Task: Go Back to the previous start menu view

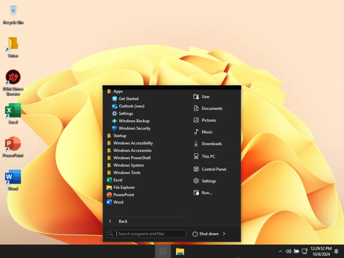Action: click(x=123, y=221)
